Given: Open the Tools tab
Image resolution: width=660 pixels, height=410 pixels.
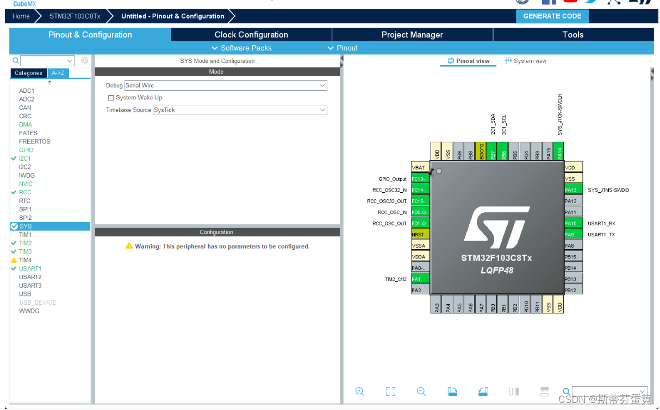Looking at the screenshot, I should [573, 35].
